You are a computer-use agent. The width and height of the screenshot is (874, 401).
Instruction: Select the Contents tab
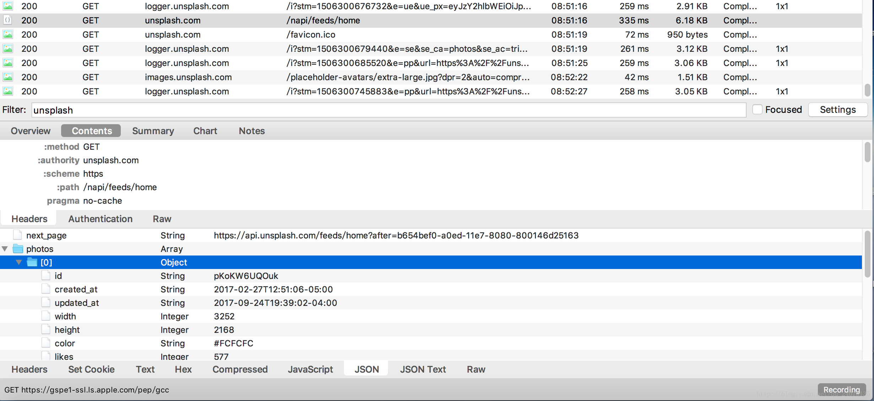click(x=91, y=130)
